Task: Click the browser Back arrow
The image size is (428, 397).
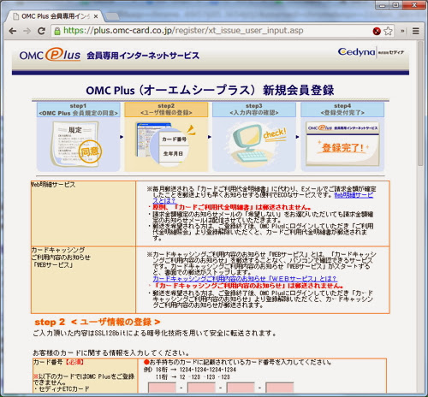Action: pyautogui.click(x=13, y=31)
